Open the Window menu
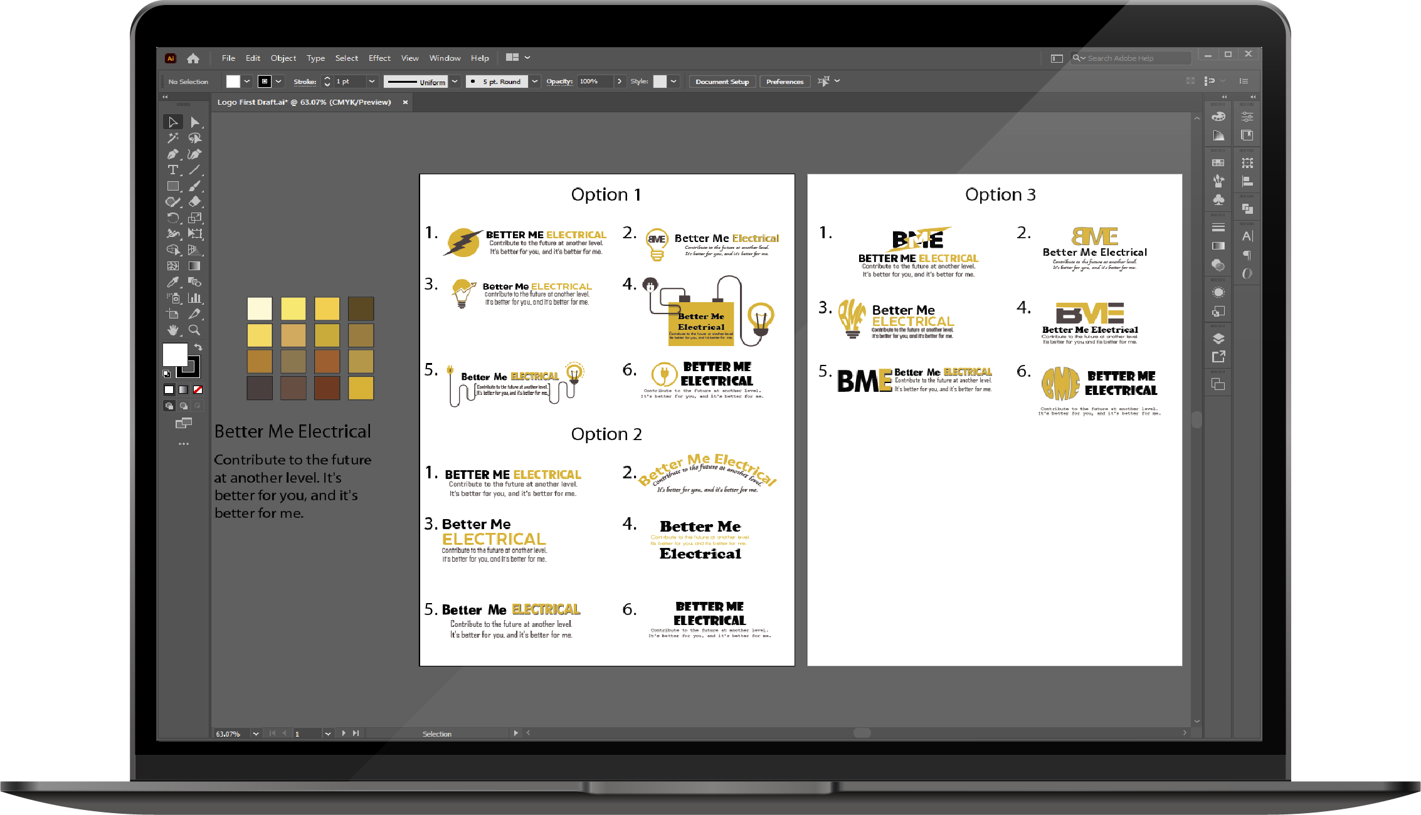Image resolution: width=1421 pixels, height=815 pixels. pos(445,58)
